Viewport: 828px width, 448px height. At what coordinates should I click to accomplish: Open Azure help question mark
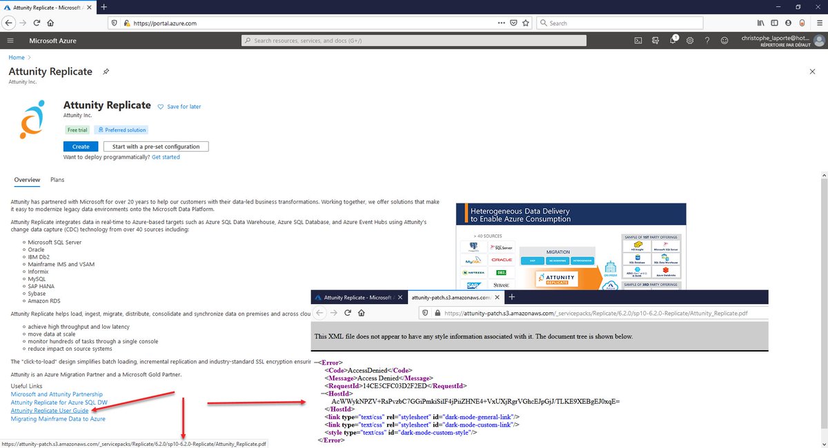[x=707, y=41]
